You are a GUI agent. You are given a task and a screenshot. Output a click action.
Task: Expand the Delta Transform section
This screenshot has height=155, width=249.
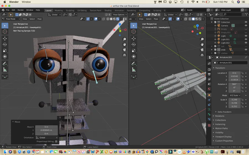coord(224,112)
